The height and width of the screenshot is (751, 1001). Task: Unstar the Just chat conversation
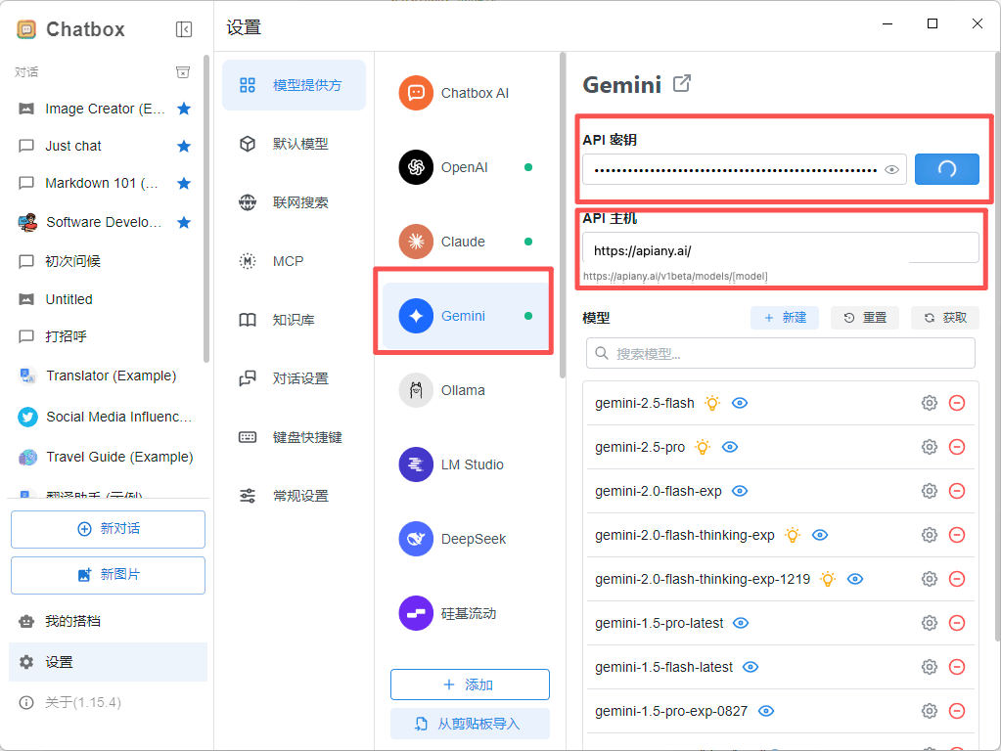click(184, 146)
